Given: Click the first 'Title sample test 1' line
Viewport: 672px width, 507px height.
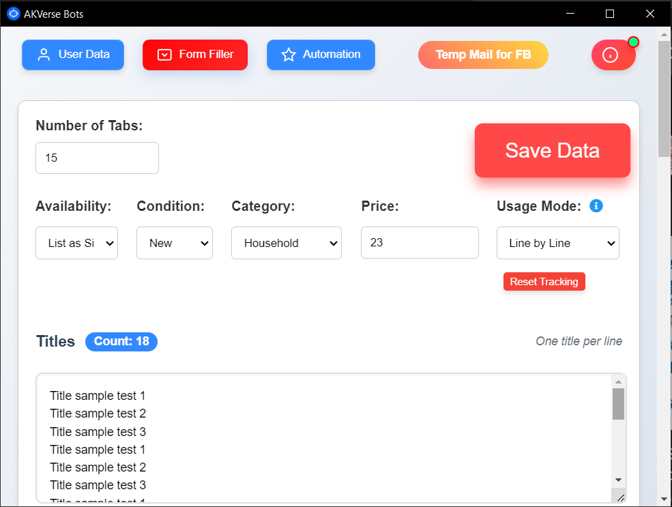Looking at the screenshot, I should coord(98,396).
